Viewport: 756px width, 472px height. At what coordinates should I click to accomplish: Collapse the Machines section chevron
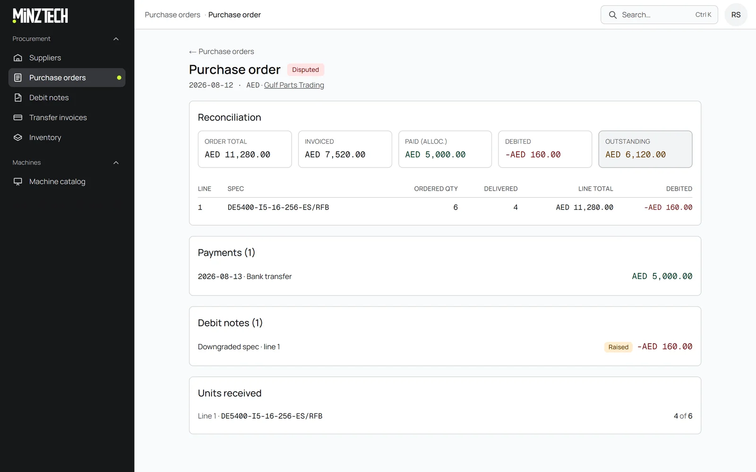116,162
